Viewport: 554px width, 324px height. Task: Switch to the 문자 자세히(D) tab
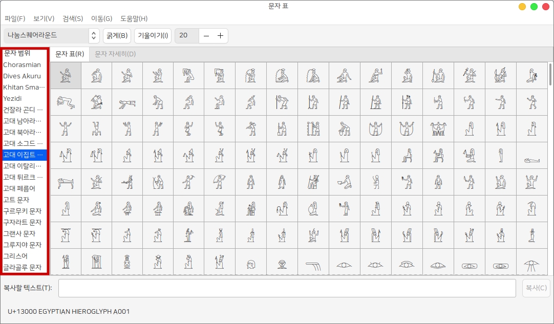[115, 54]
